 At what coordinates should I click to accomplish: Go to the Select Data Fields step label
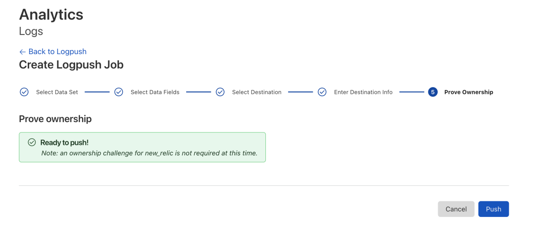coord(155,92)
